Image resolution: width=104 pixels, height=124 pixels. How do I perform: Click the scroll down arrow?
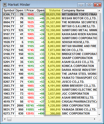[x=99, y=114]
